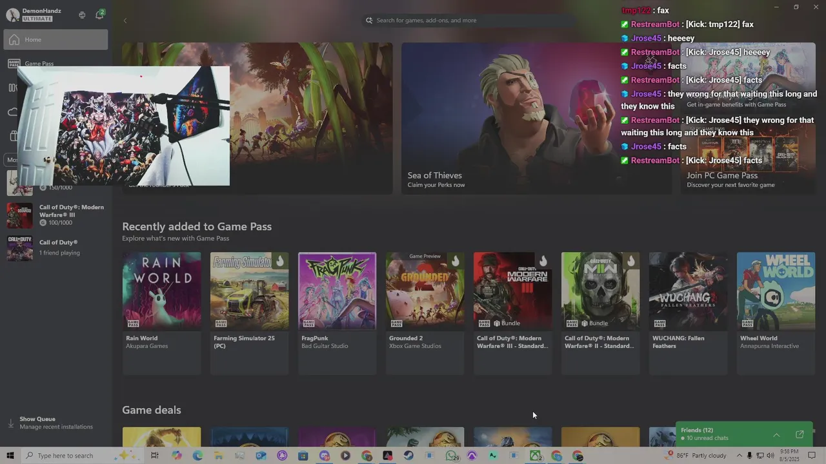Click the Windows Start button
The height and width of the screenshot is (464, 826).
point(10,456)
